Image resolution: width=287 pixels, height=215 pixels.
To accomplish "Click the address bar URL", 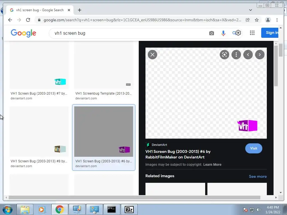I will point(142,20).
